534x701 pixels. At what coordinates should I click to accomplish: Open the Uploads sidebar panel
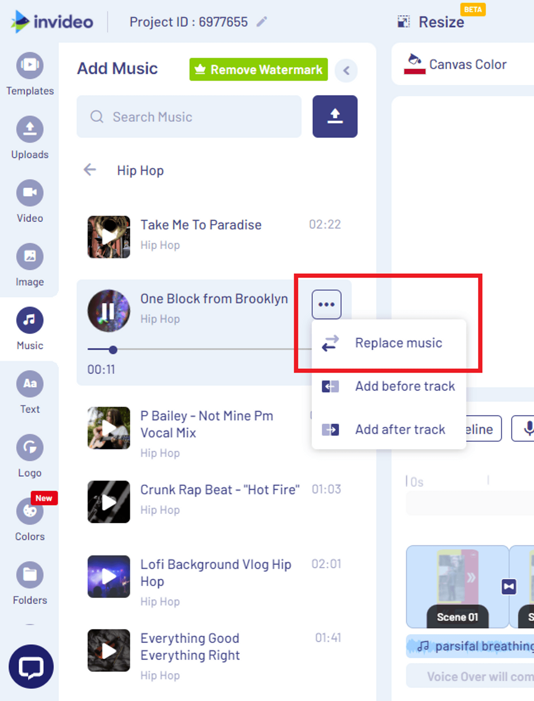coord(30,138)
